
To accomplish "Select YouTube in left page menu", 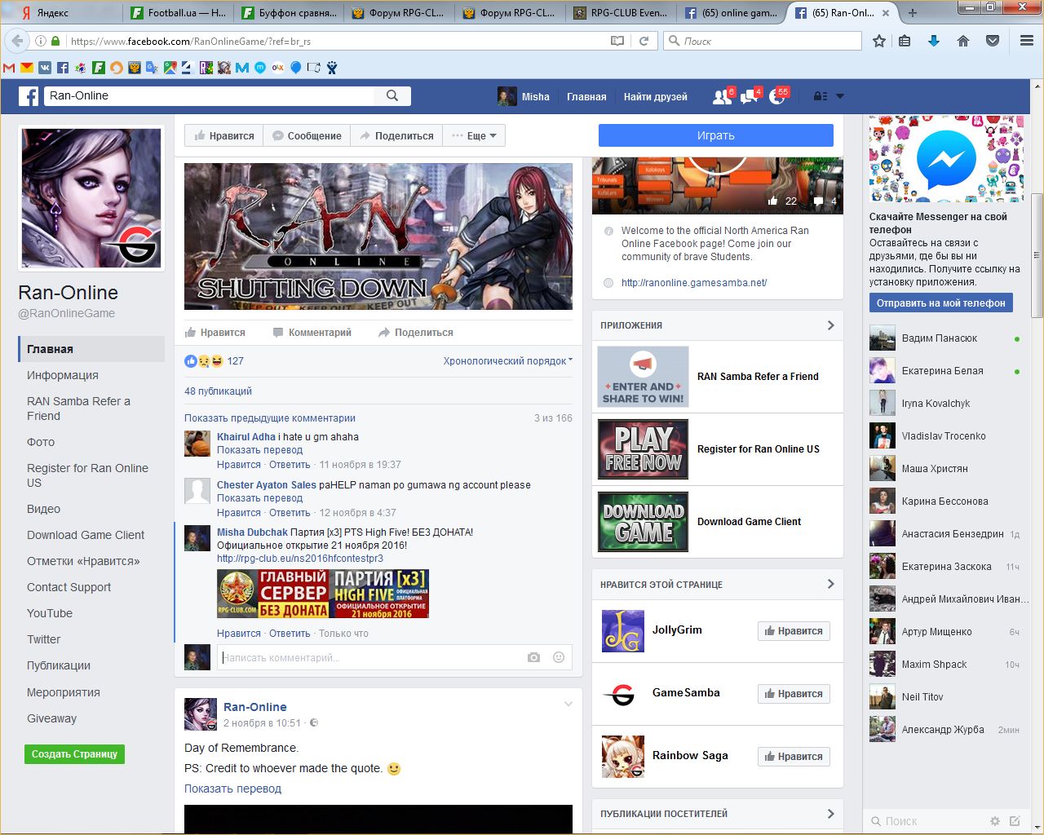I will pyautogui.click(x=50, y=613).
